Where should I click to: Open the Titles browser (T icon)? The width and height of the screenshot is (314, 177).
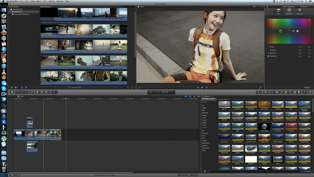coord(290,92)
